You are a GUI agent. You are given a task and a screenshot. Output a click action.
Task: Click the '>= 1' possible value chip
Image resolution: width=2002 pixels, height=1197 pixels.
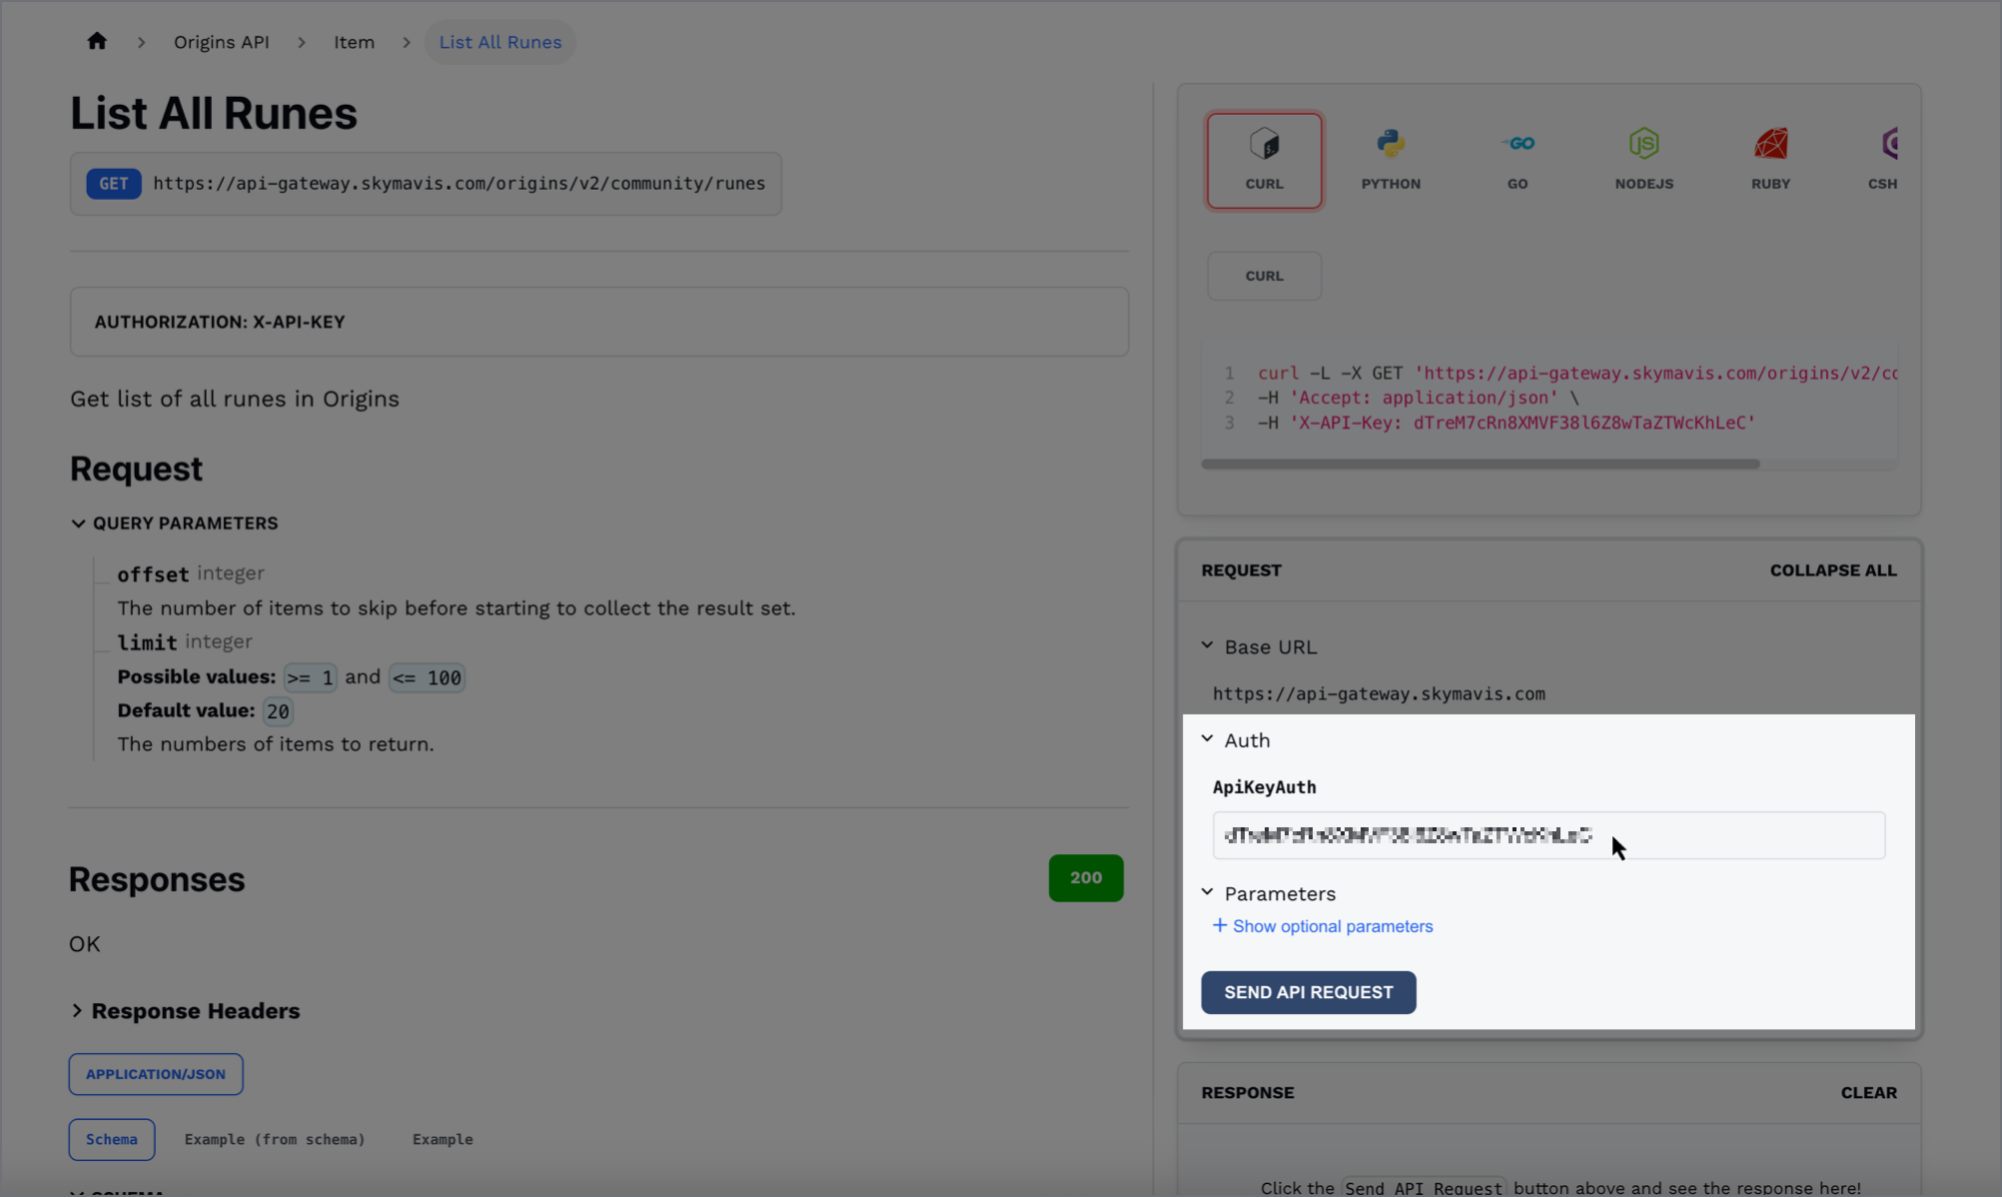310,677
